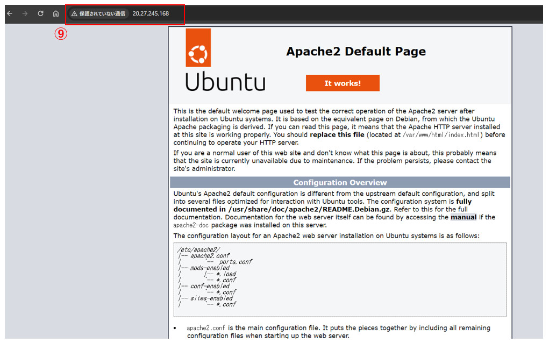Image resolution: width=549 pixels, height=343 pixels.
Task: Click the apache2-doc package name text
Action: click(x=191, y=225)
